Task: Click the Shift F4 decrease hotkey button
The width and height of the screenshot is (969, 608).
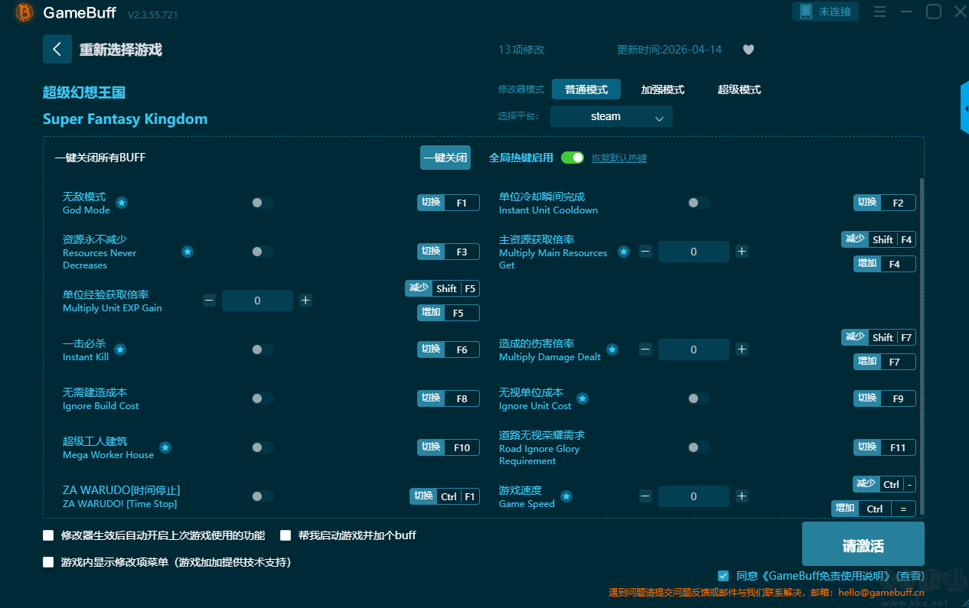Action: [879, 239]
